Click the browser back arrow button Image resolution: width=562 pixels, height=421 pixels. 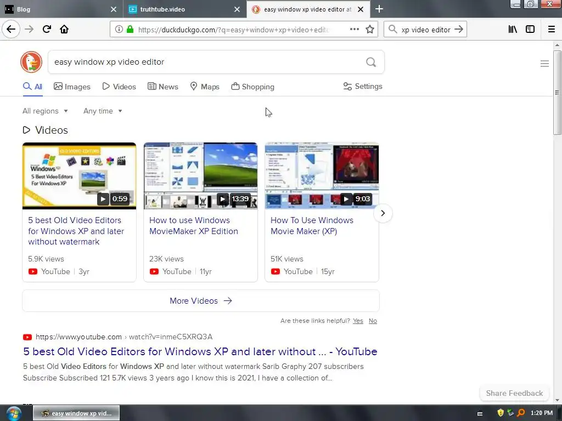pyautogui.click(x=11, y=29)
